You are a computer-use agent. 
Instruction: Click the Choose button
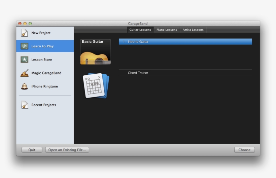tap(244, 150)
